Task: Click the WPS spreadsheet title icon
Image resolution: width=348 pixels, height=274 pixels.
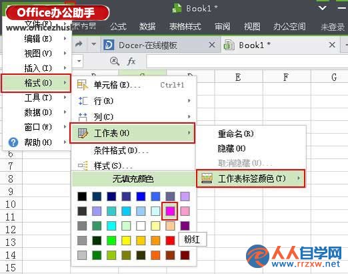Action: point(177,9)
